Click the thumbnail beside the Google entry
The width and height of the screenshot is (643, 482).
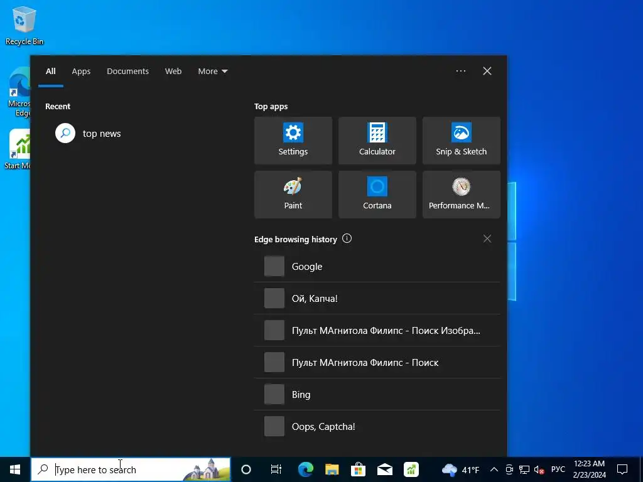pyautogui.click(x=274, y=266)
